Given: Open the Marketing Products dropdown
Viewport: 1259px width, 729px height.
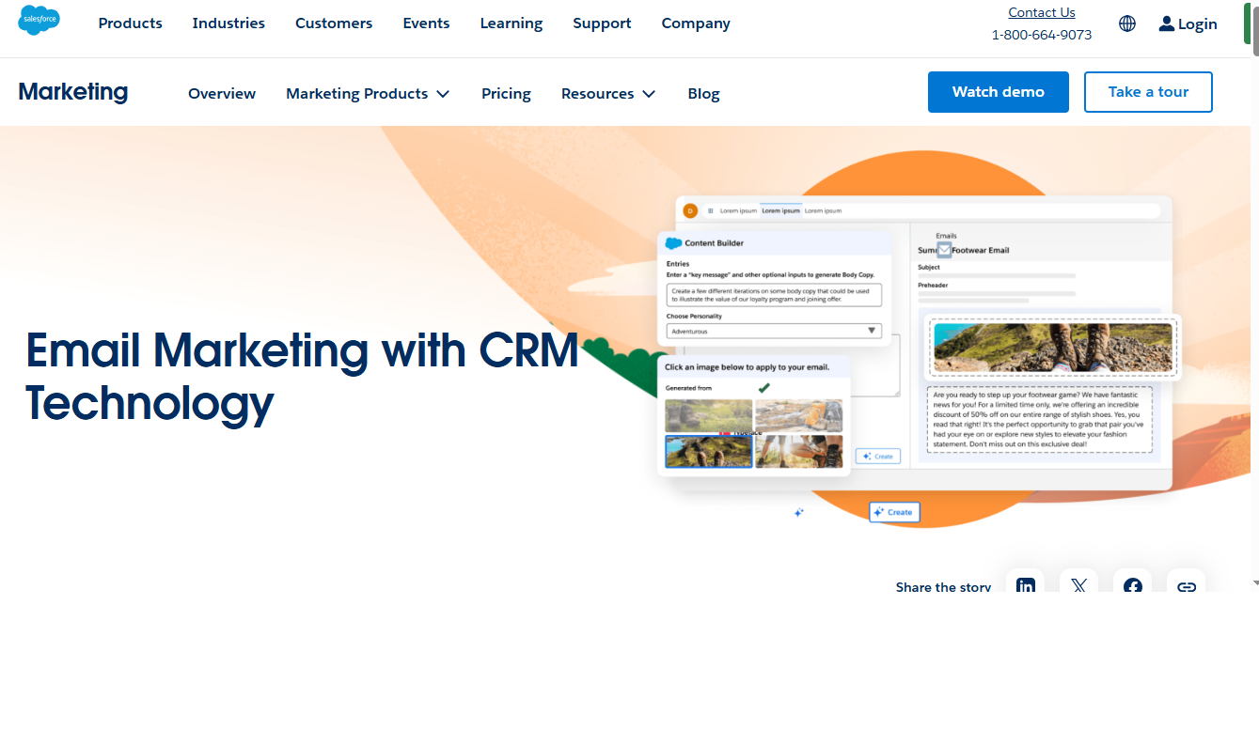Looking at the screenshot, I should (368, 93).
